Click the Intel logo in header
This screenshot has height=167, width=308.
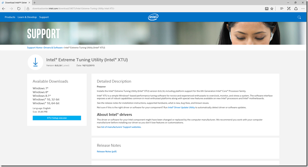point(153,17)
